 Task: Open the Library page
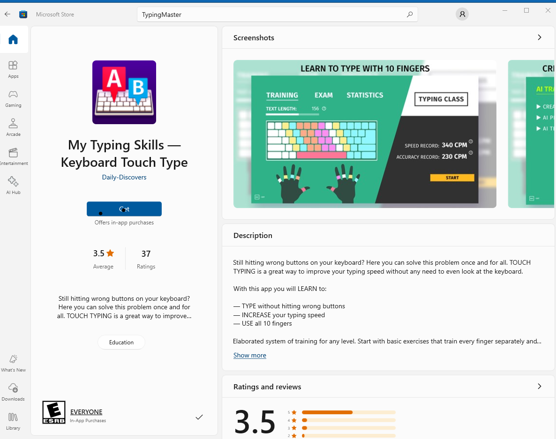pos(13,421)
